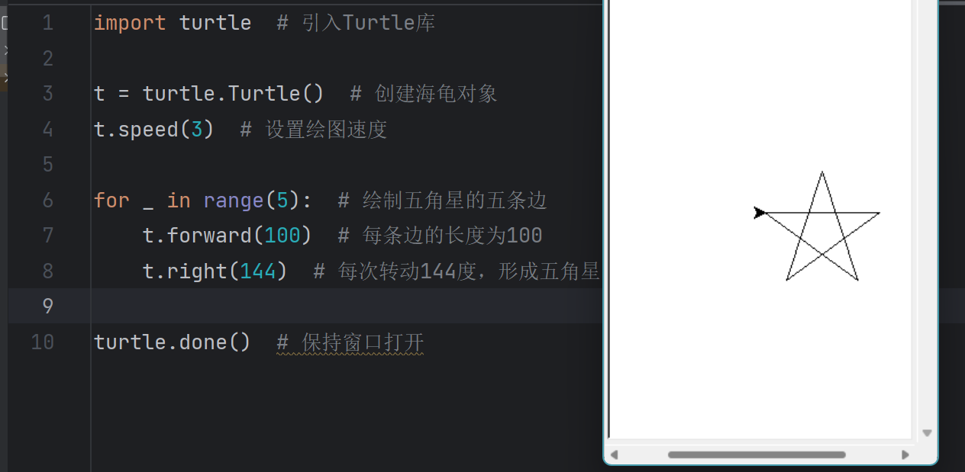This screenshot has height=472, width=965.
Task: Click the turtle.done() call on line 10
Action: click(x=172, y=342)
